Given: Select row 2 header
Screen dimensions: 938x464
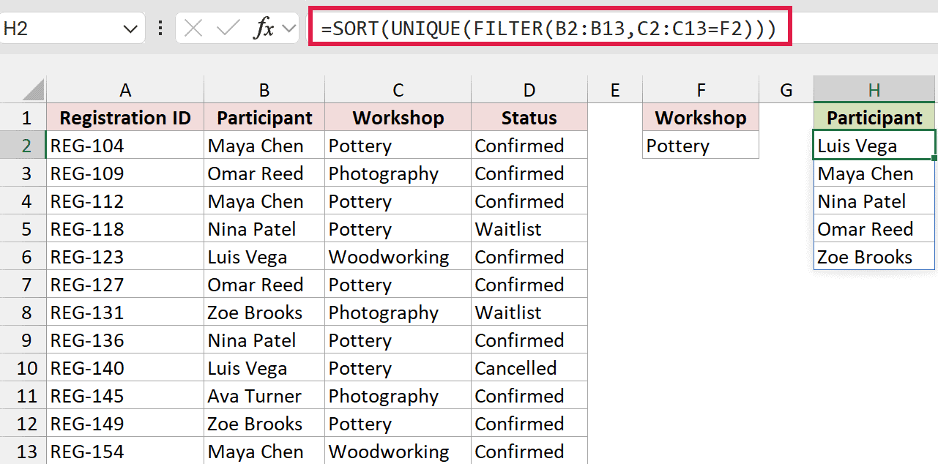Looking at the screenshot, I should click(x=23, y=146).
